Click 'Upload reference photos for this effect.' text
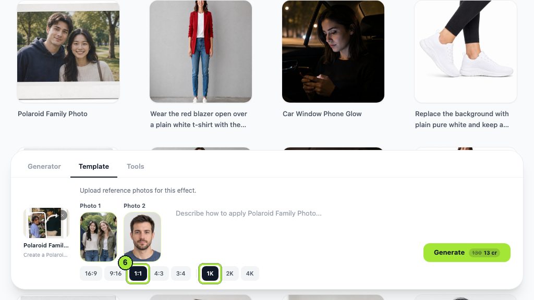This screenshot has width=534, height=300. pyautogui.click(x=138, y=191)
